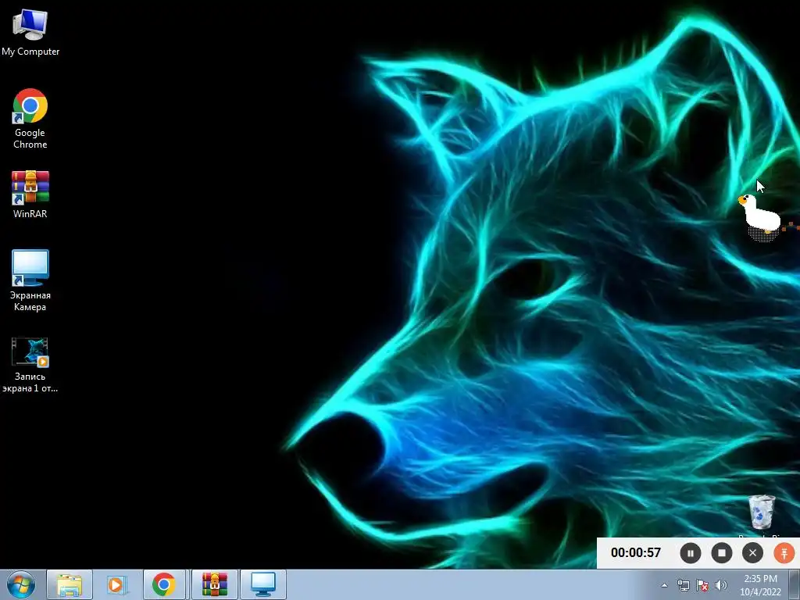This screenshot has width=800, height=600.
Task: Pause the screen recording
Action: [691, 553]
